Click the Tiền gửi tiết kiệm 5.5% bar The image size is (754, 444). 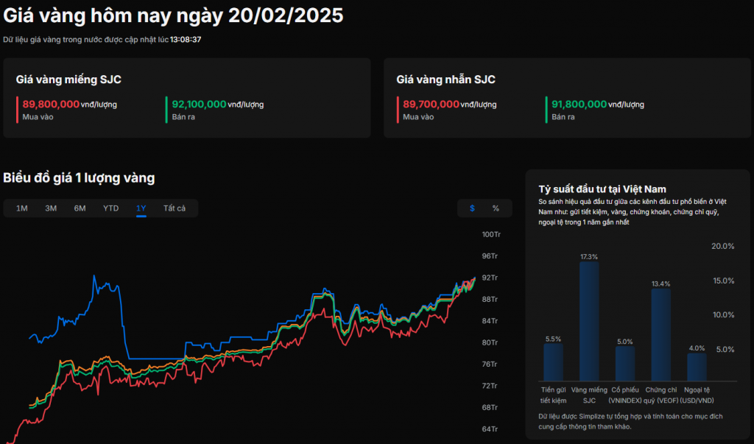coord(553,361)
